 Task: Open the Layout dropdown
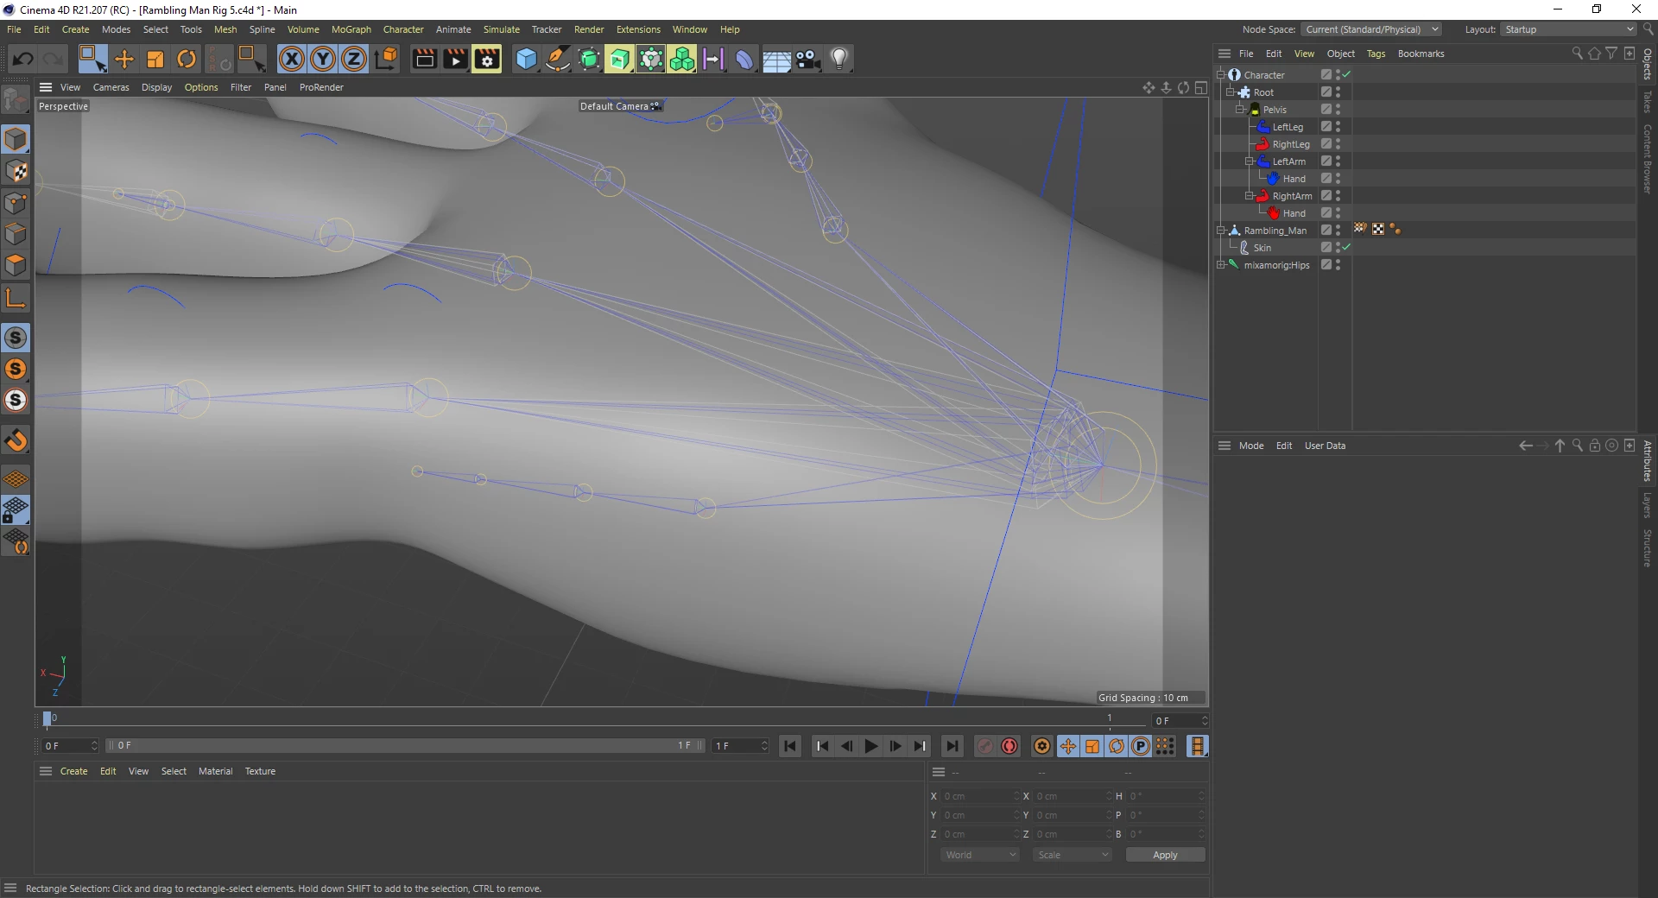click(1569, 29)
